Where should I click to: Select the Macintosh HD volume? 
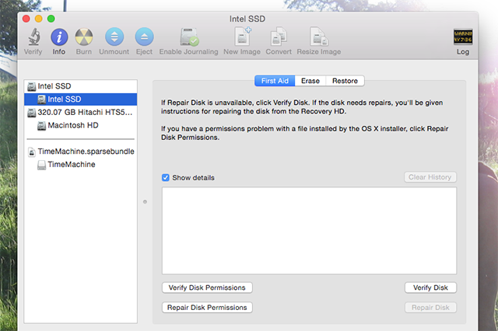pos(81,125)
